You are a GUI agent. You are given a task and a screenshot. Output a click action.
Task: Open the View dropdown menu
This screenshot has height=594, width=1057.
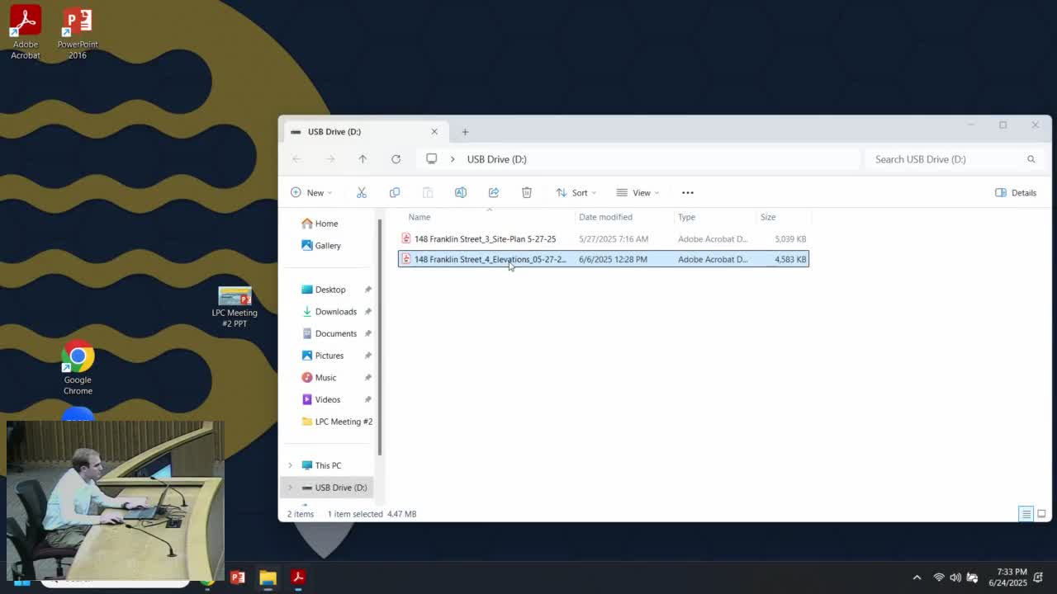coord(638,192)
